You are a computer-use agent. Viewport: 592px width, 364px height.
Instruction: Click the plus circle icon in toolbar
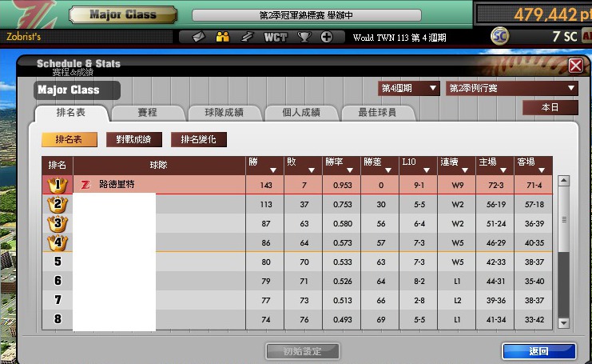[x=327, y=37]
